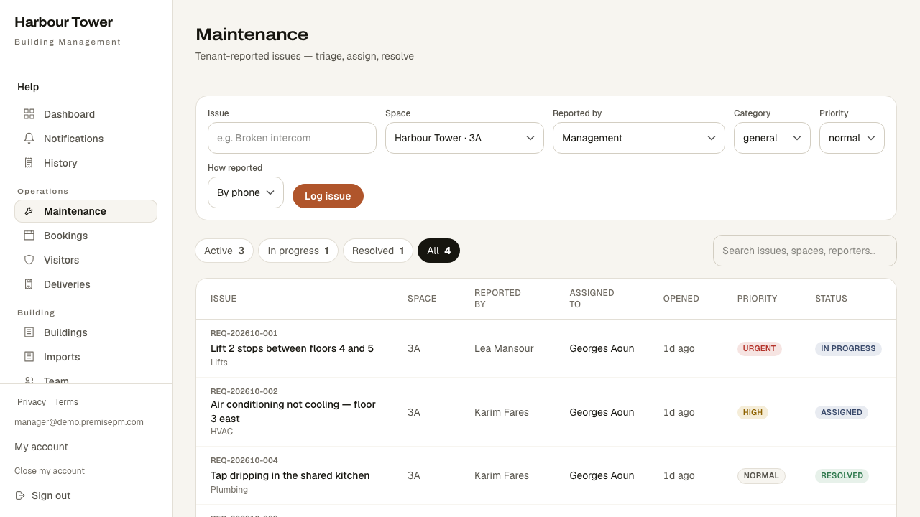
Task: Click the PRIORITY column header
Action: tap(757, 299)
